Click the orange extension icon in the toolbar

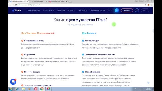tap(149, 5)
